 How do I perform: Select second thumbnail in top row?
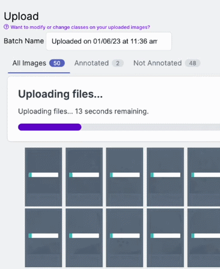point(84,177)
